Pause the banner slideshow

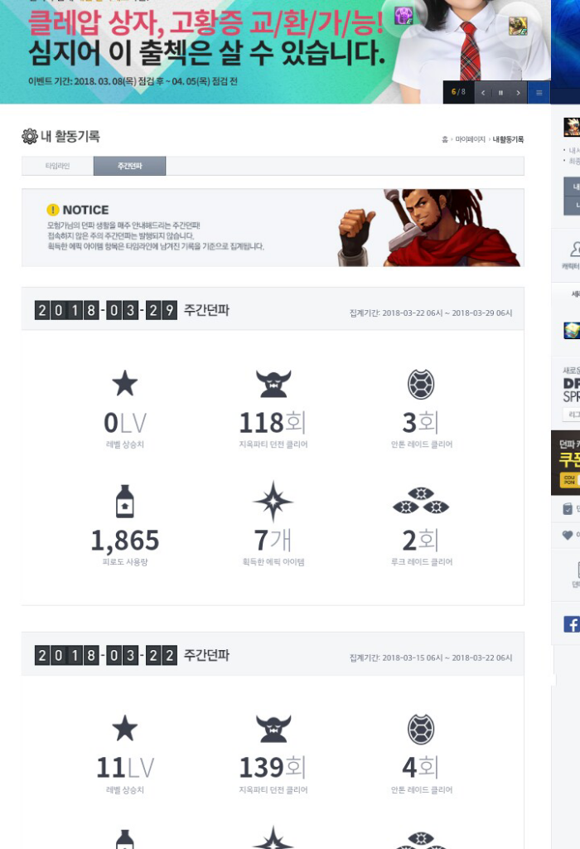(x=500, y=93)
